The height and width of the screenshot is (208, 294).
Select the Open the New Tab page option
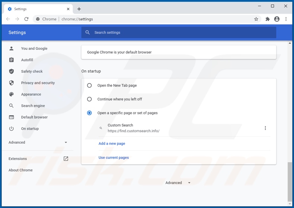[x=89, y=85]
